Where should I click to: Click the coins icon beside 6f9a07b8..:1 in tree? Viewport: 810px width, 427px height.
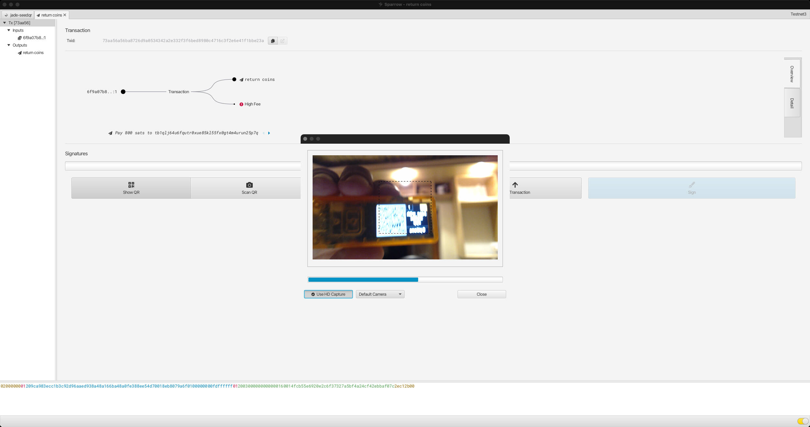tap(19, 38)
